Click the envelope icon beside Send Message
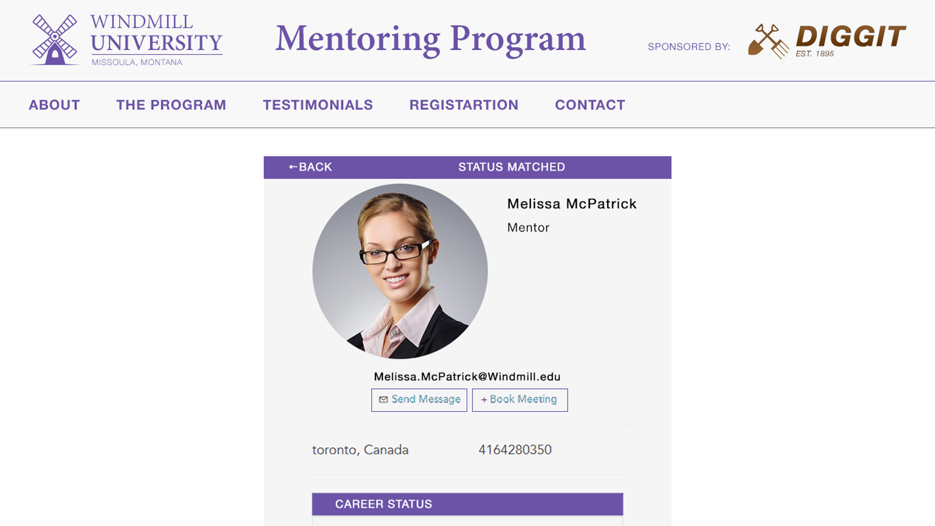The height and width of the screenshot is (526, 935). [x=383, y=400]
